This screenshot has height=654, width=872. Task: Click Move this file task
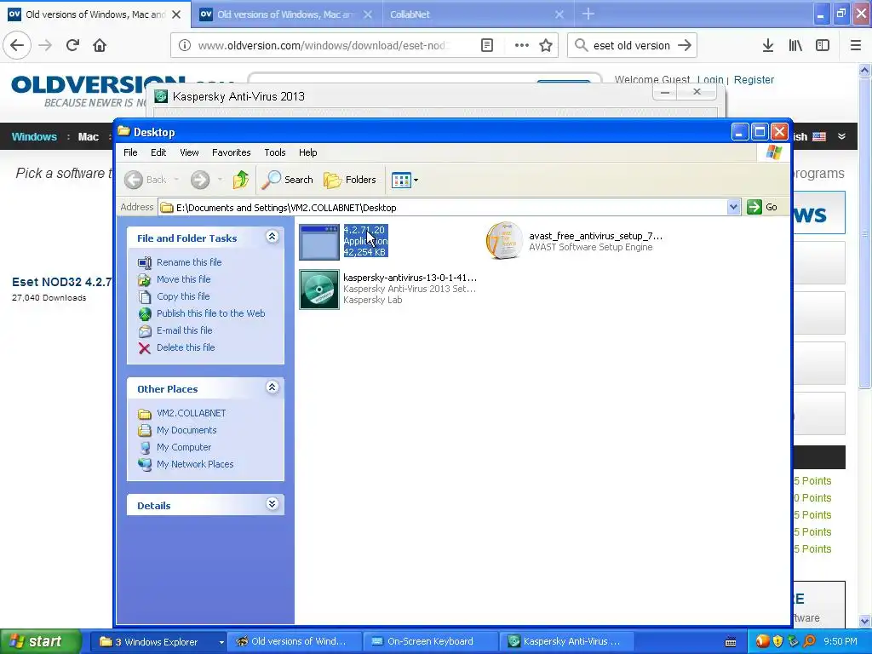point(184,279)
